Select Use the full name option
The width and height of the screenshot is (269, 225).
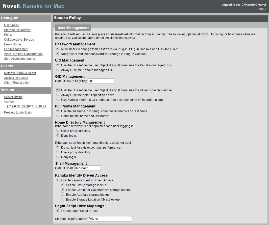coord(58,111)
